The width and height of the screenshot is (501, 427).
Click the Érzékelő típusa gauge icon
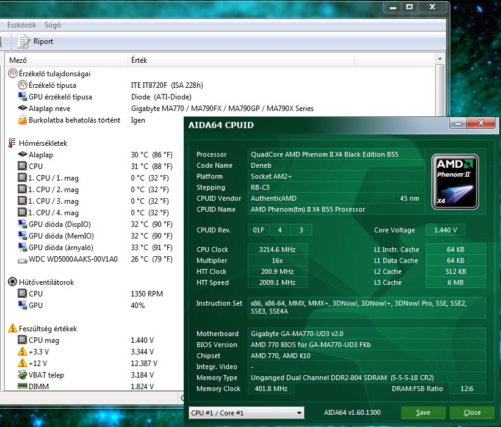click(x=23, y=85)
